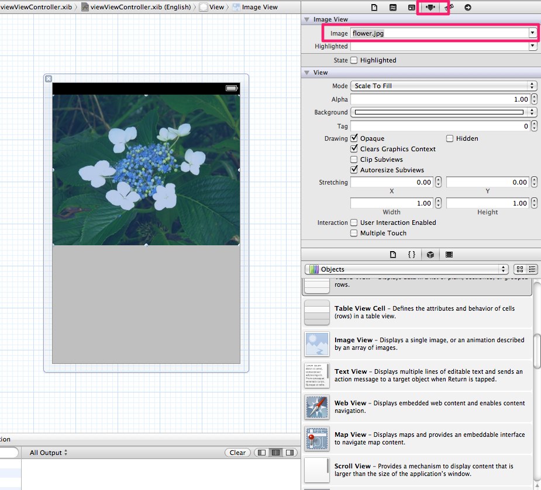
Task: Close the view canvas with X button
Action: pyautogui.click(x=49, y=79)
